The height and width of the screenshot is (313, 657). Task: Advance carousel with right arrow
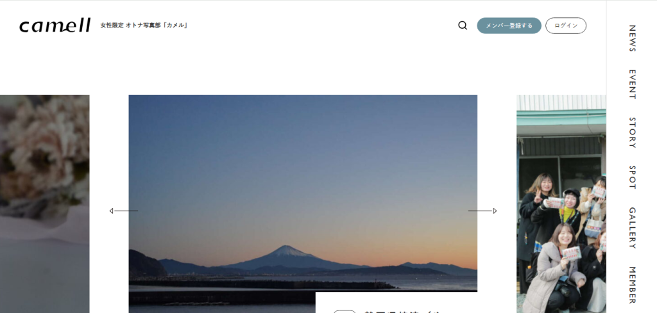pos(482,211)
